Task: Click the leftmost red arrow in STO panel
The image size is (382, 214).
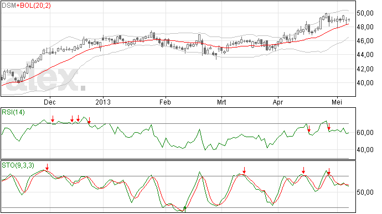Action: (x=47, y=167)
